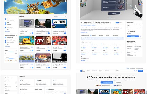Screen dimensions: 147x94
Task: Favorite VR-тренажёр card in game grid
Action: point(30,33)
